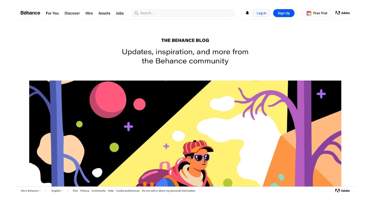This screenshot has width=370, height=203.
Task: Open the Adobe logo in top navigation
Action: [x=343, y=13]
